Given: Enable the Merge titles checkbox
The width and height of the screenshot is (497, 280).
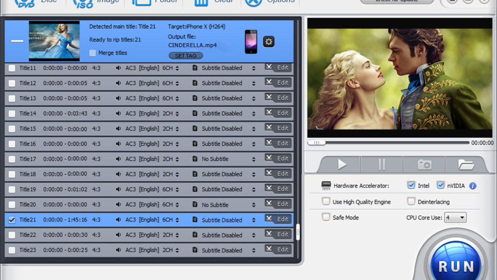Looking at the screenshot, I should click(92, 53).
